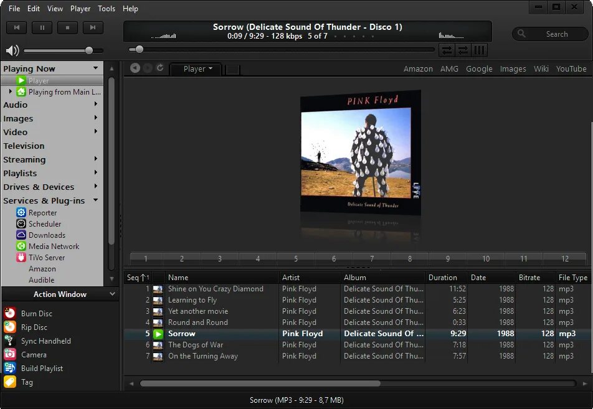The width and height of the screenshot is (593, 409).
Task: Open the YouTube link
Action: click(x=571, y=69)
